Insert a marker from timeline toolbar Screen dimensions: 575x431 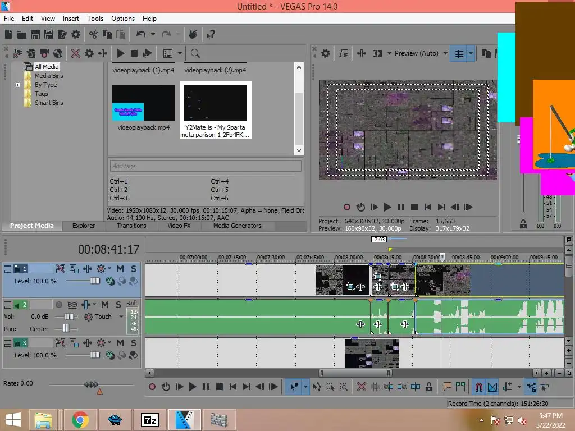(447, 387)
